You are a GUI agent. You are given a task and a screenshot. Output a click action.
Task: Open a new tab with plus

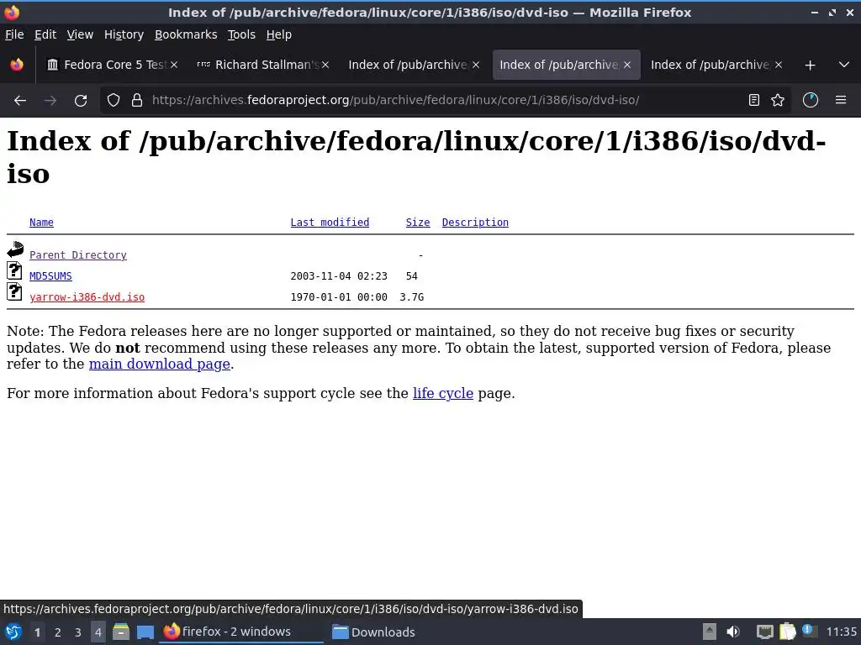810,66
